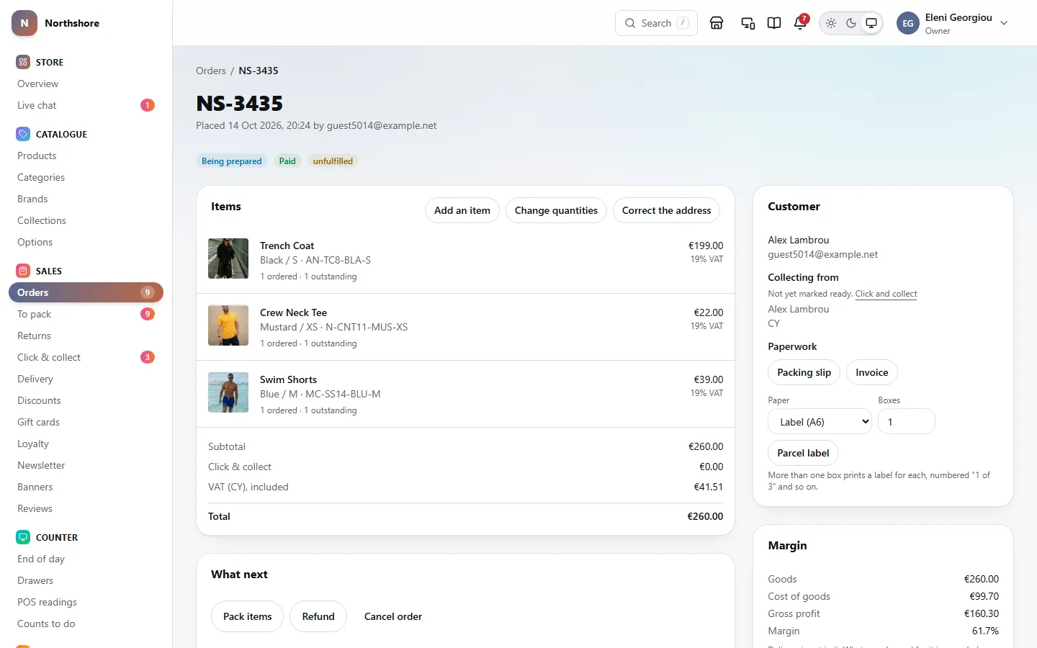The image size is (1037, 648).
Task: Expand the Eleni Georgiou account menu chevron
Action: [1004, 23]
